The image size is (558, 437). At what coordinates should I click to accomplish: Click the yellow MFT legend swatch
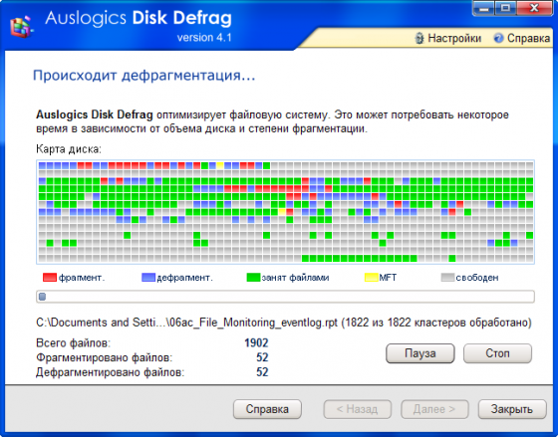371,278
